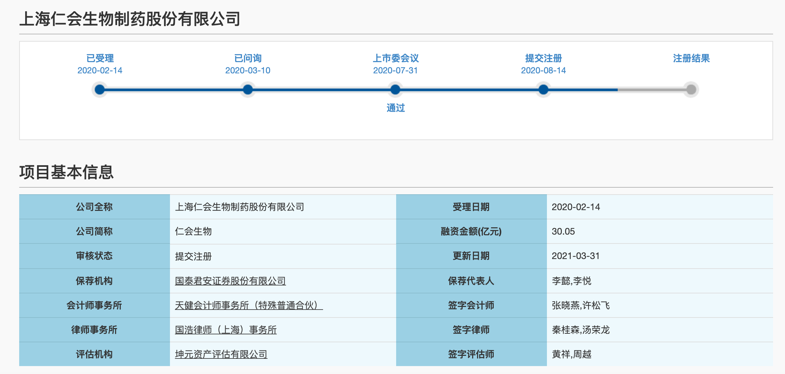Click the 已受理 stage label
The image size is (785, 374).
pyautogui.click(x=100, y=58)
